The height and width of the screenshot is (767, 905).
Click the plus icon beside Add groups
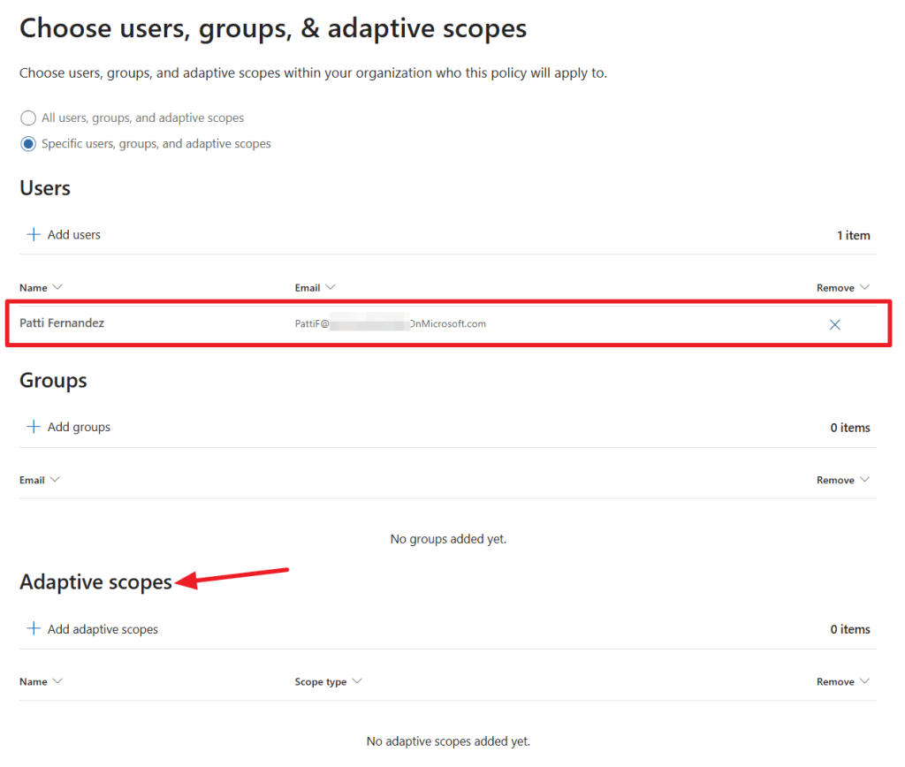[34, 427]
